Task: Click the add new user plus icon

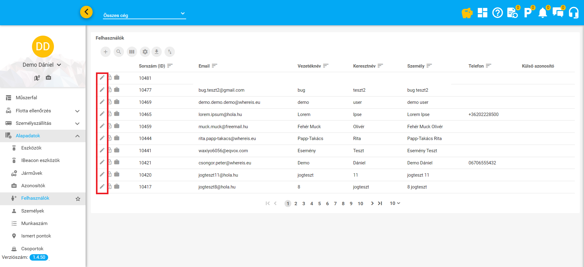Action: point(105,52)
